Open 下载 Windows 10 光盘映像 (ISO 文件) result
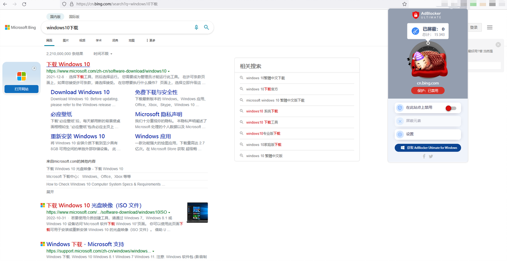This screenshot has width=507, height=261. [94, 205]
